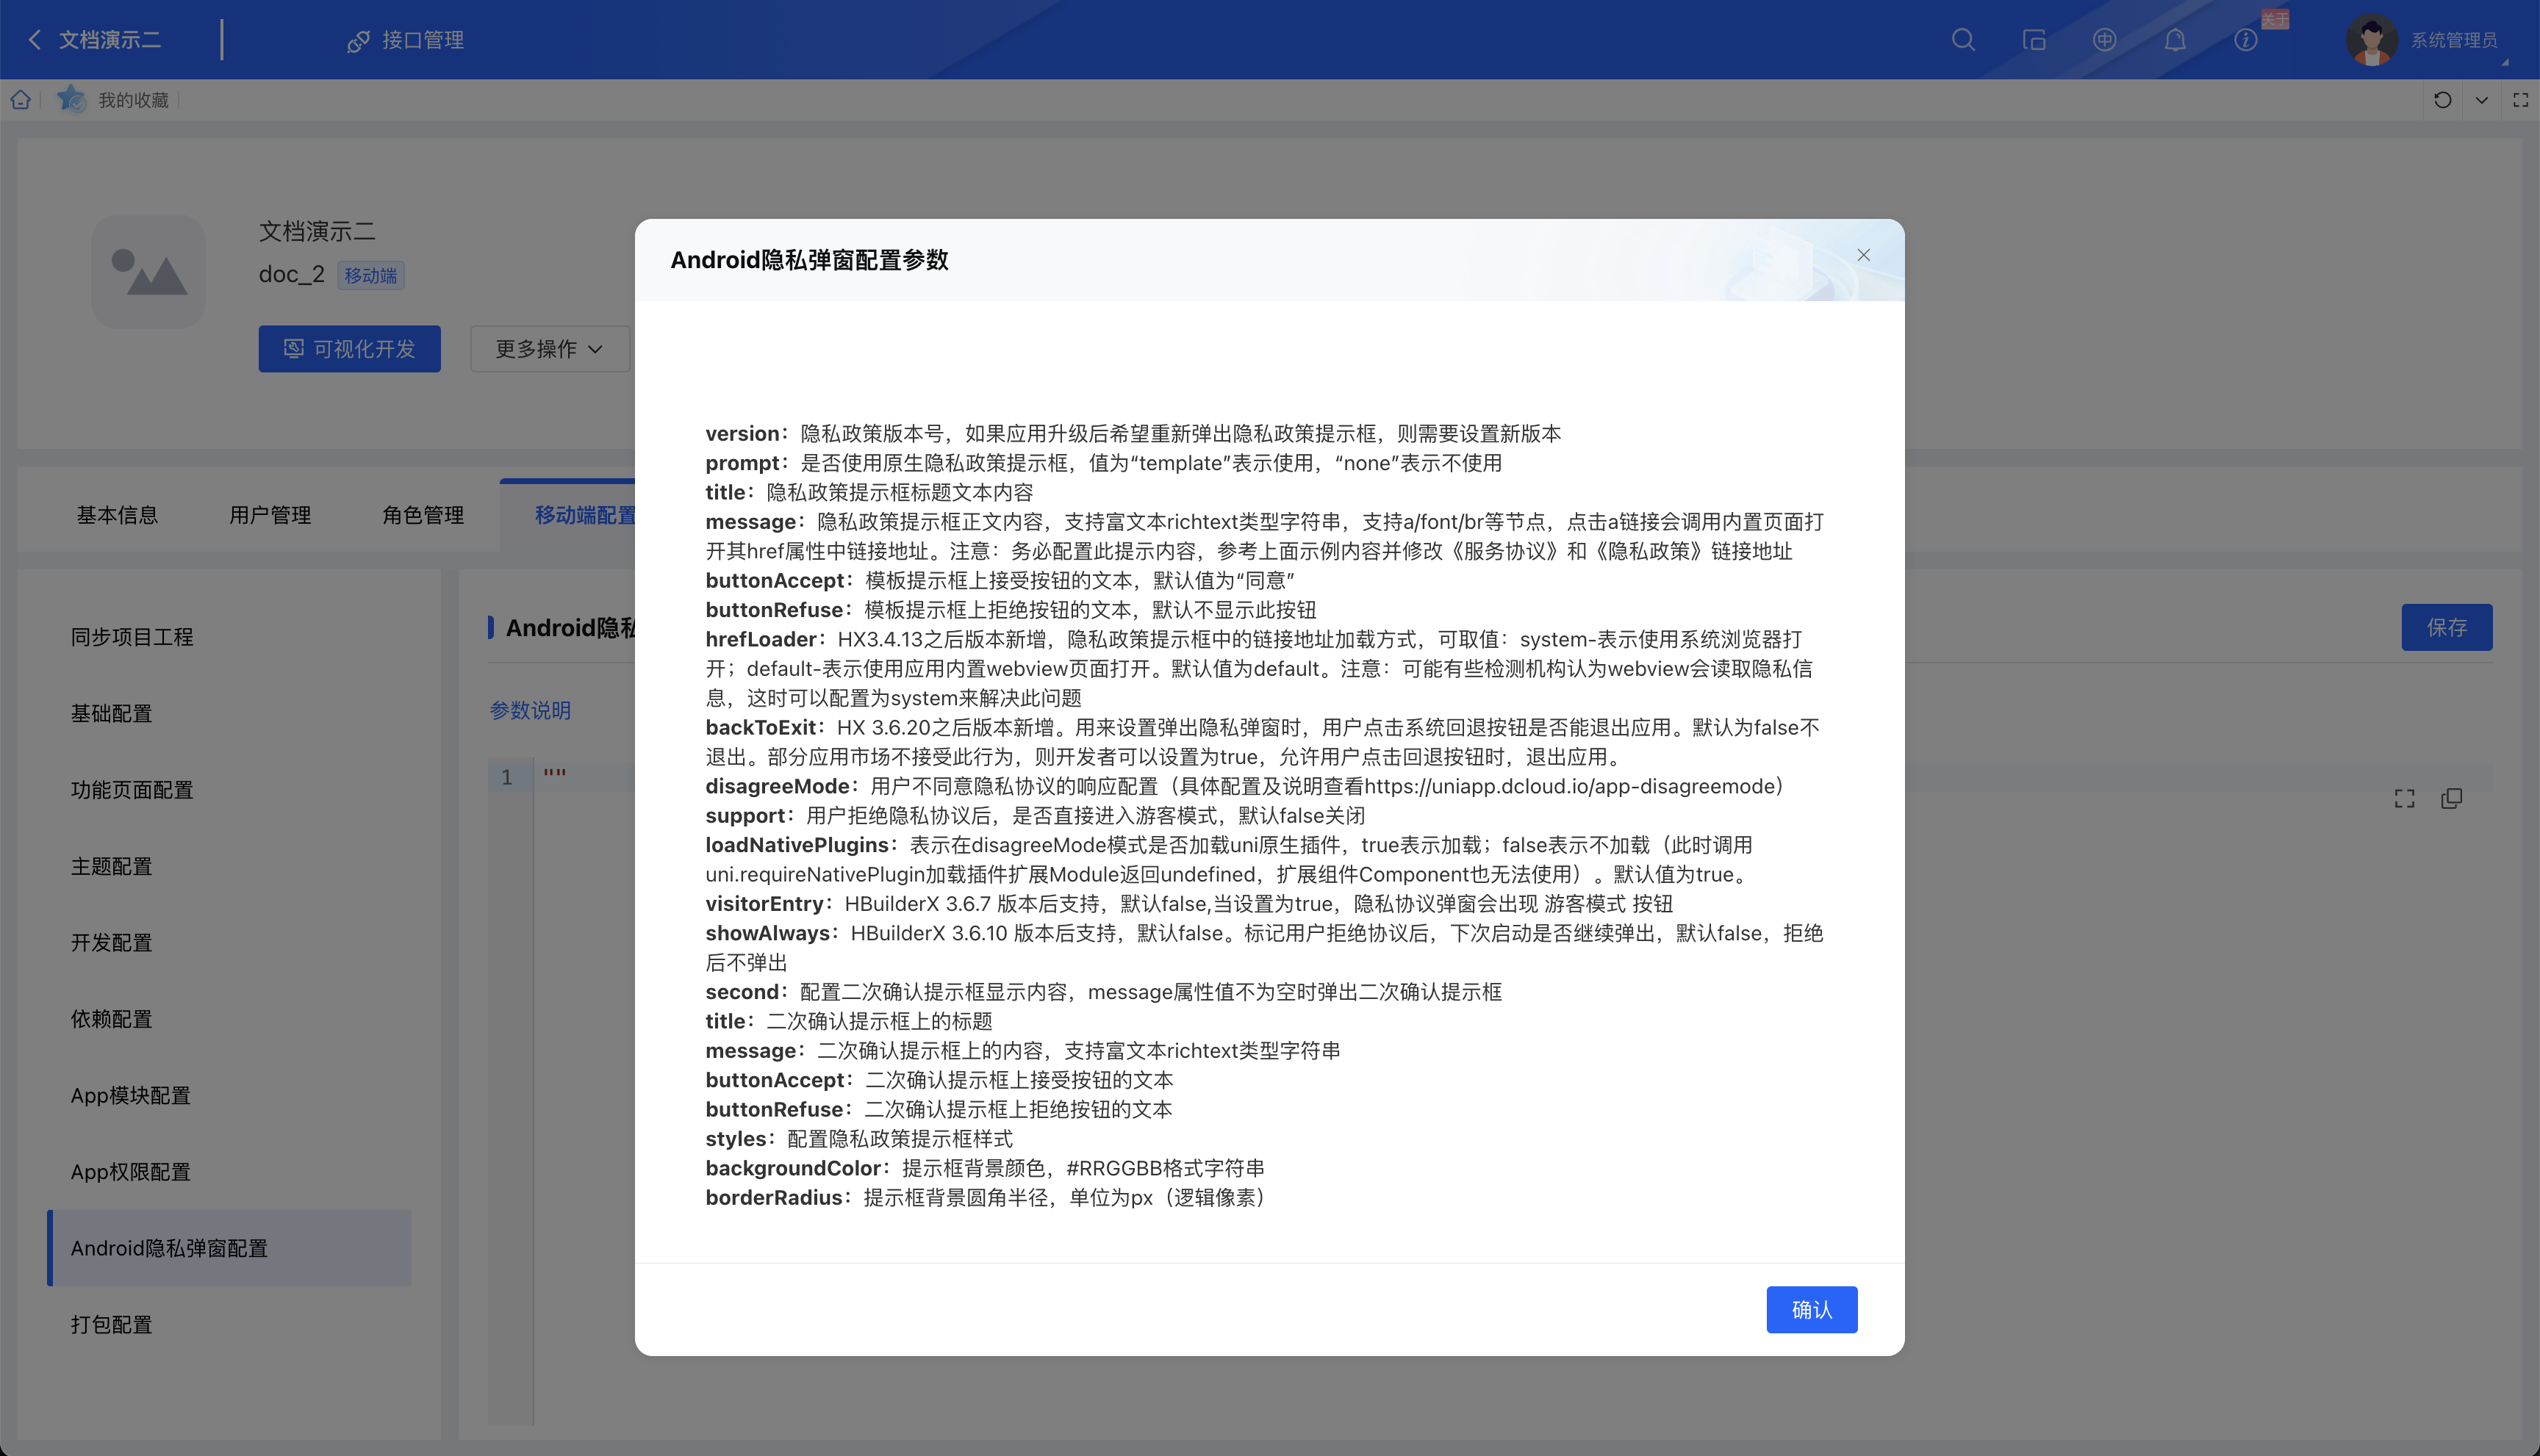Switch to the 用户管理 tab
Screen dimensions: 2540x1456
click(270, 515)
